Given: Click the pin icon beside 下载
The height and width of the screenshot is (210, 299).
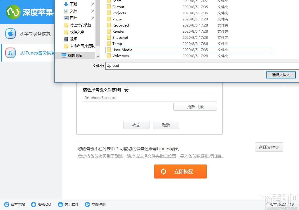Looking at the screenshot, I should click(93, 4).
